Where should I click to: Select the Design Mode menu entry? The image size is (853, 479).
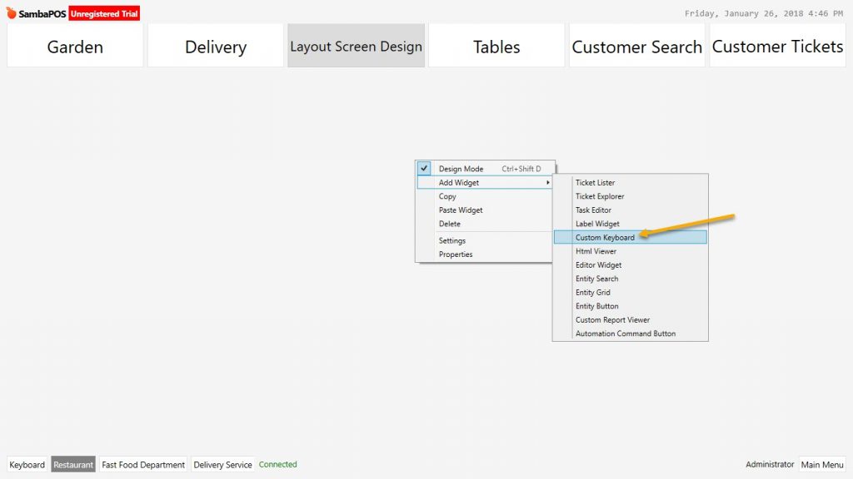point(486,168)
